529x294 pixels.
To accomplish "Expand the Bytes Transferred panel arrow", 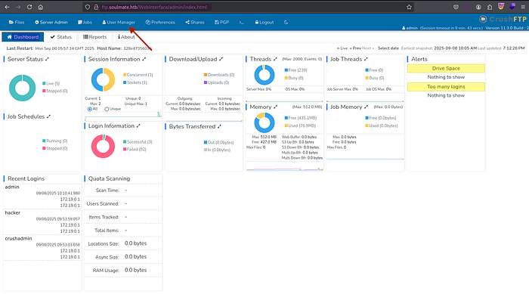I will 219,126.
